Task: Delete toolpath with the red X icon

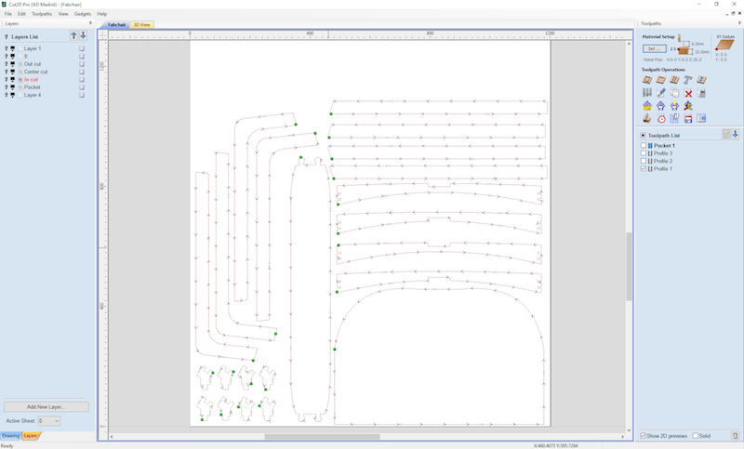Action: [688, 93]
